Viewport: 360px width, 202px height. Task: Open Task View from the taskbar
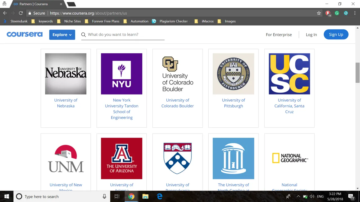pos(117,197)
